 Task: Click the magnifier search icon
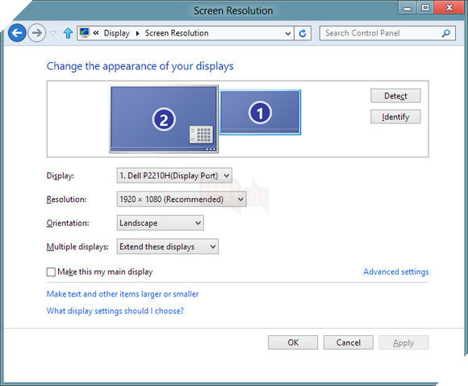click(446, 33)
